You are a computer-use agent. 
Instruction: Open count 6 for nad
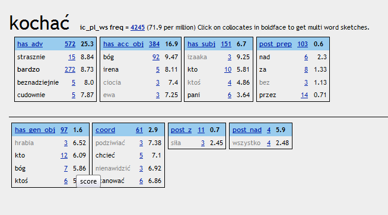coord(306,57)
